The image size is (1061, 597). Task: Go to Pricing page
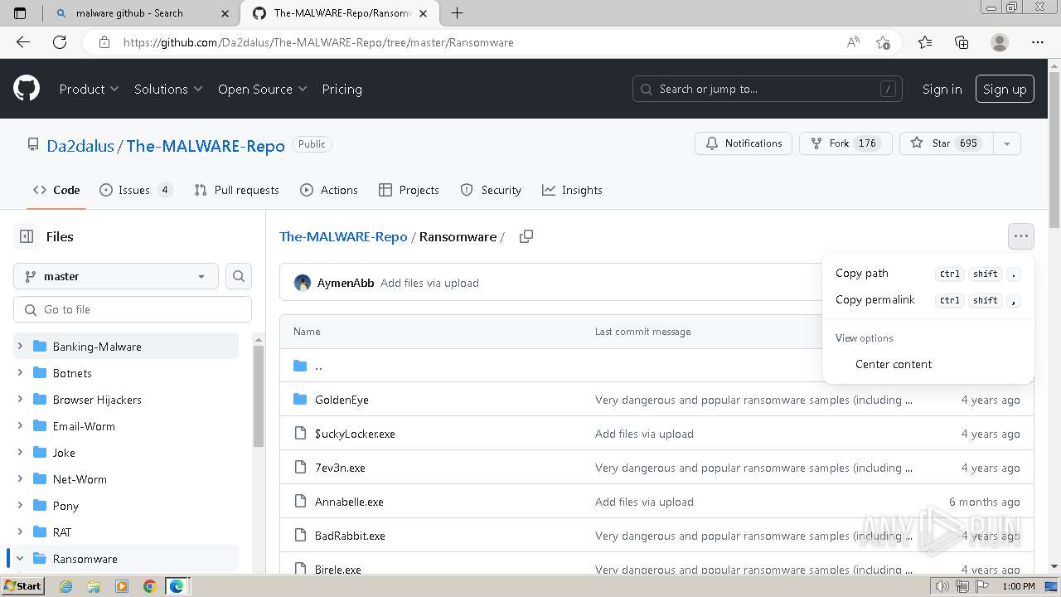tap(342, 89)
